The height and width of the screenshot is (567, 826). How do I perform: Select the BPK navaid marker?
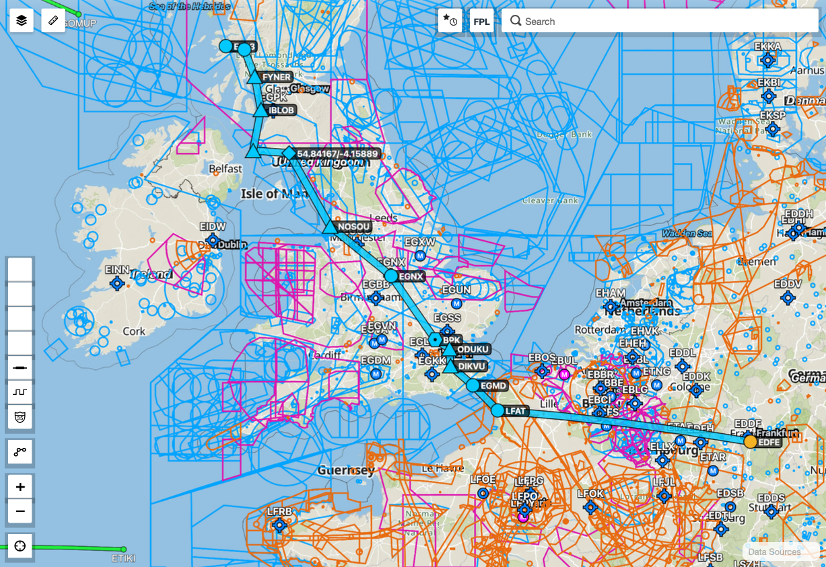pyautogui.click(x=436, y=340)
